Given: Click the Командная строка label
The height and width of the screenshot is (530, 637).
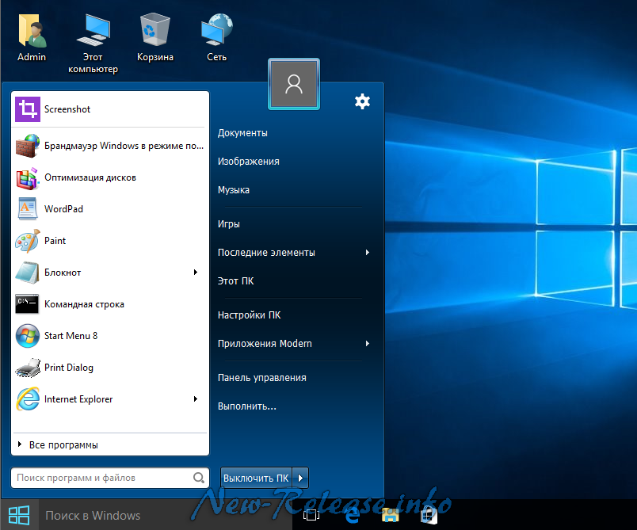Looking at the screenshot, I should pos(84,304).
